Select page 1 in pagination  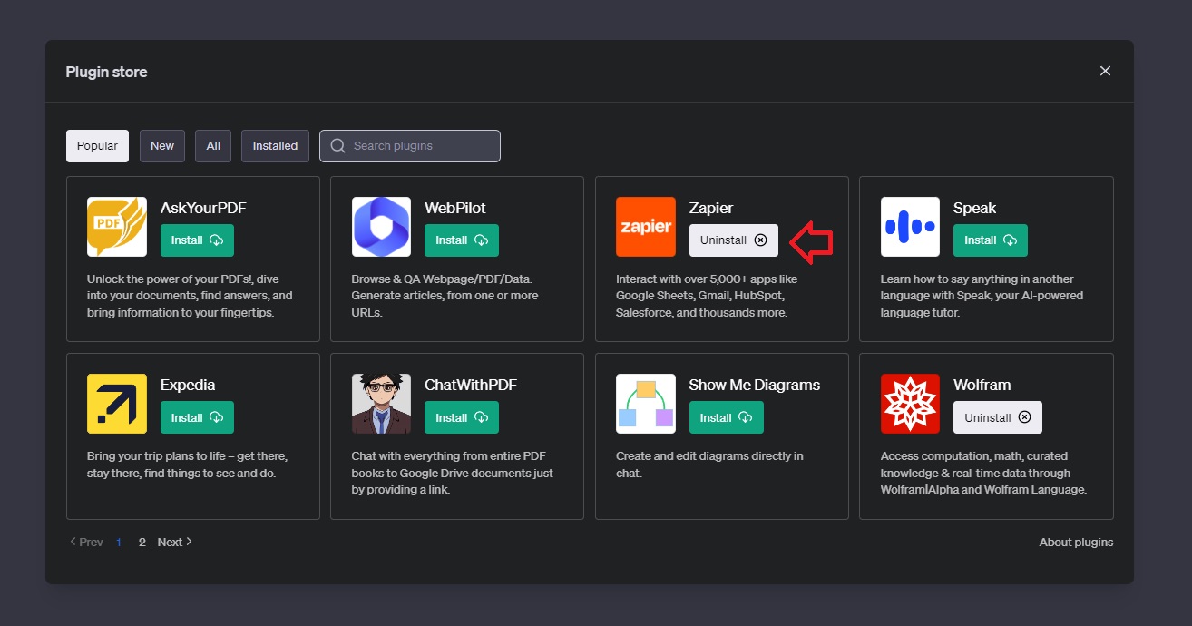point(119,542)
